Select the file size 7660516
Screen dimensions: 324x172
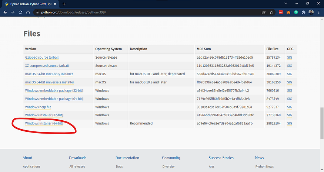pyautogui.click(x=273, y=90)
